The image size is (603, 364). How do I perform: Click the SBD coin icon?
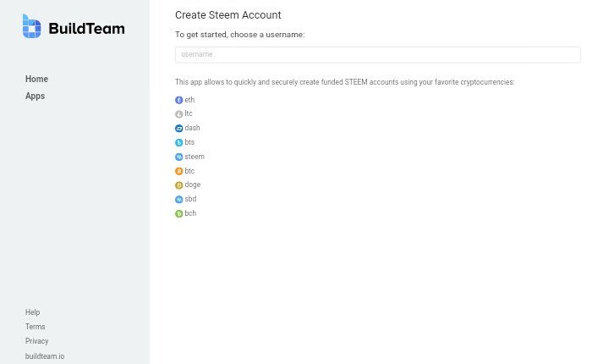[178, 200]
